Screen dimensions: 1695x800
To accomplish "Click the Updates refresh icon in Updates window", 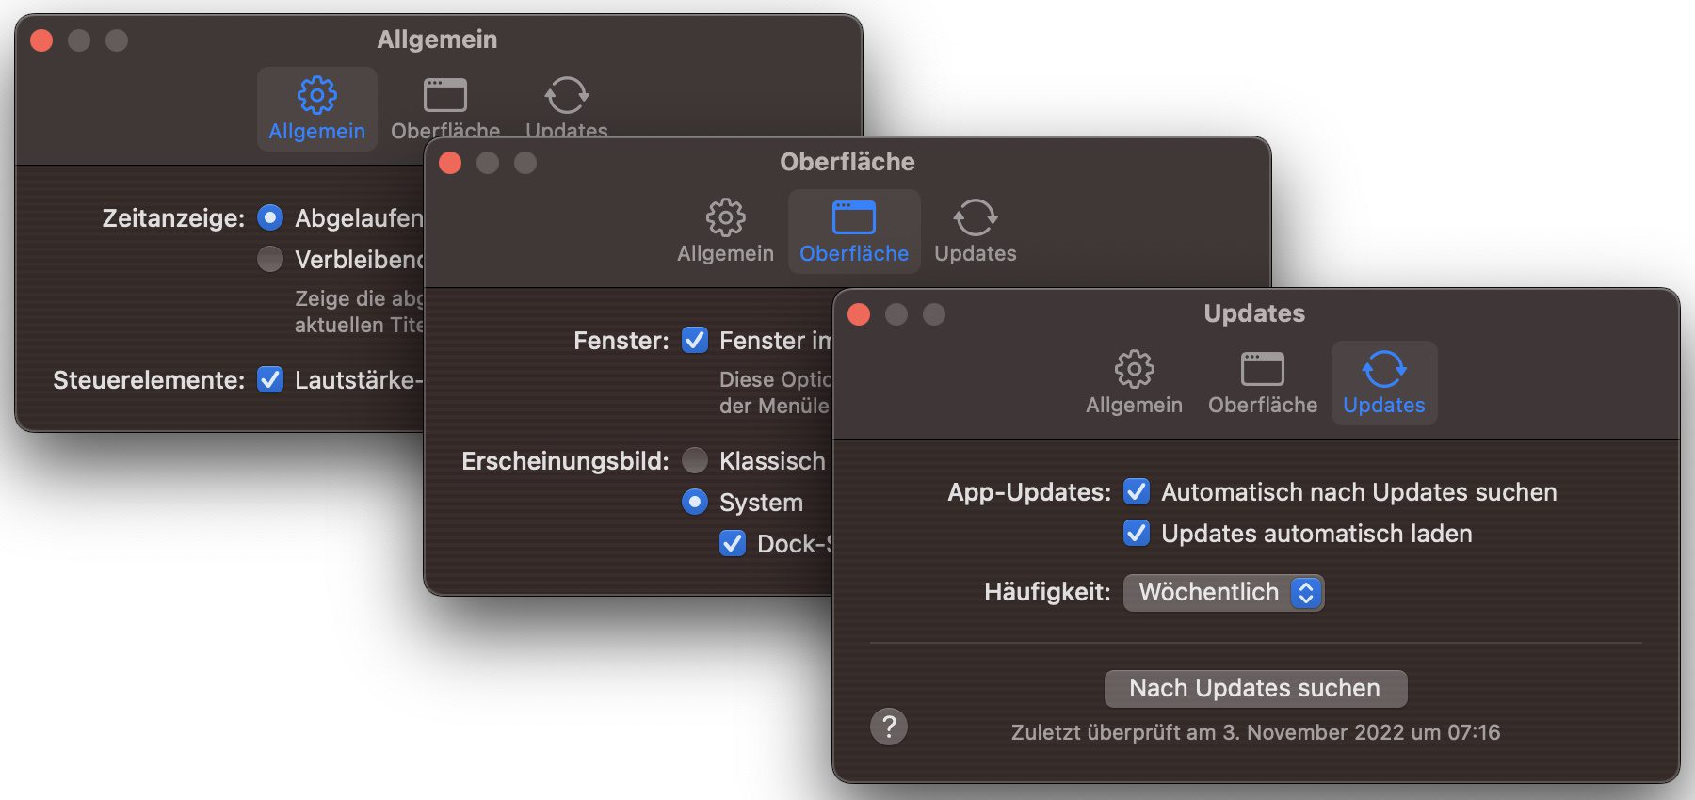I will 1383,370.
